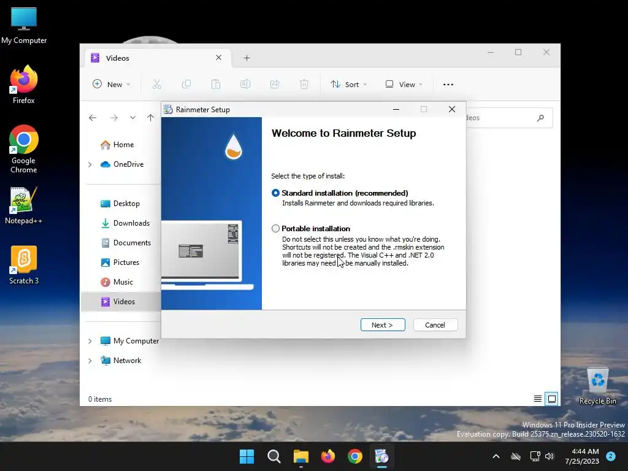This screenshot has height=471, width=628.
Task: Click Copy icon in Explorer toolbar
Action: tap(186, 85)
